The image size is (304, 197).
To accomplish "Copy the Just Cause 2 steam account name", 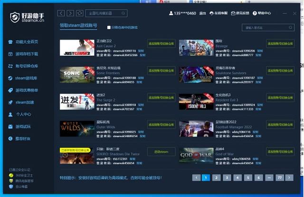I will click(x=141, y=51).
